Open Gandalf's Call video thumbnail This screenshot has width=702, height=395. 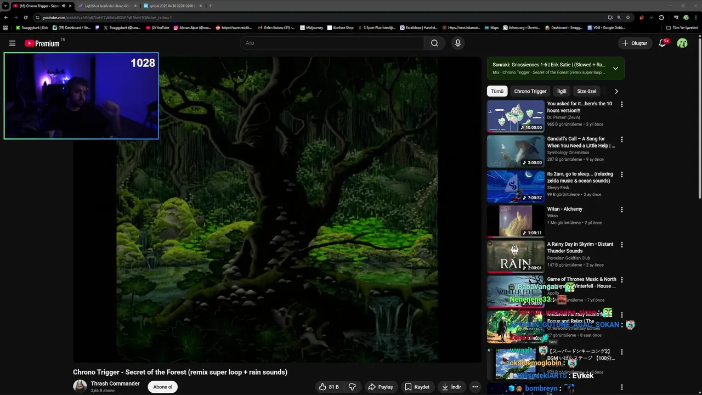click(516, 151)
